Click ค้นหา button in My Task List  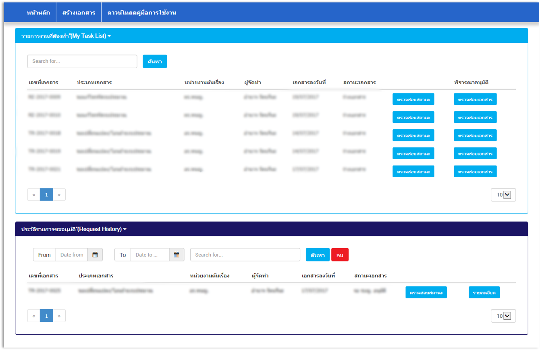click(155, 61)
